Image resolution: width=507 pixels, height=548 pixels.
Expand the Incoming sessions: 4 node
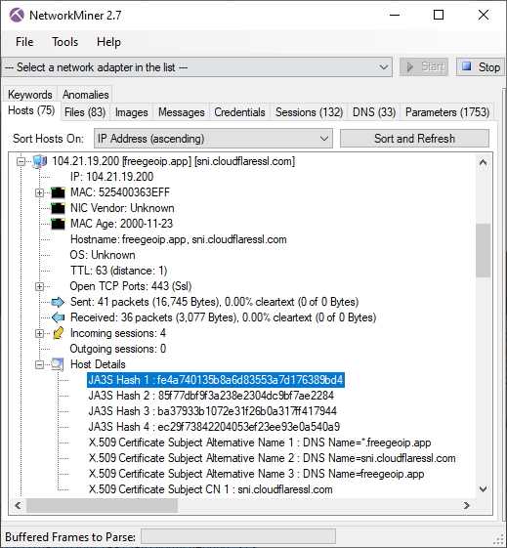click(x=39, y=333)
